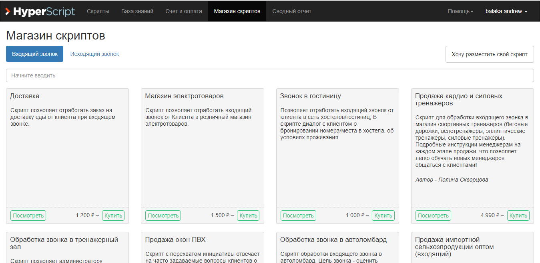Buy the 4 990 ₽ тренажеров script
540x263 pixels.
click(x=518, y=216)
